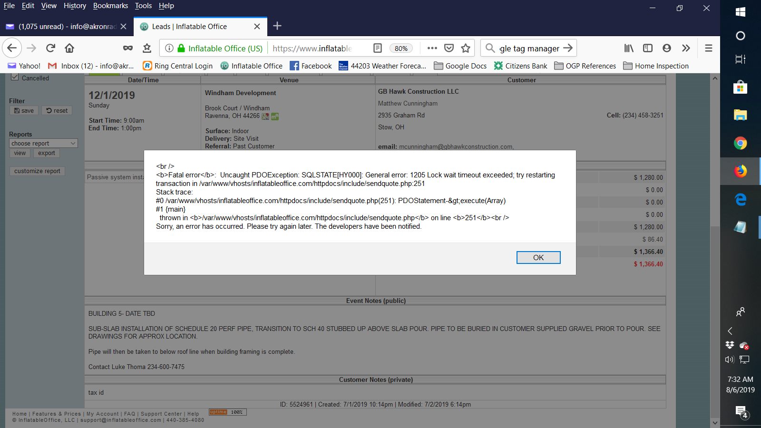
Task: Click OK to dismiss the error dialog
Action: 538,257
